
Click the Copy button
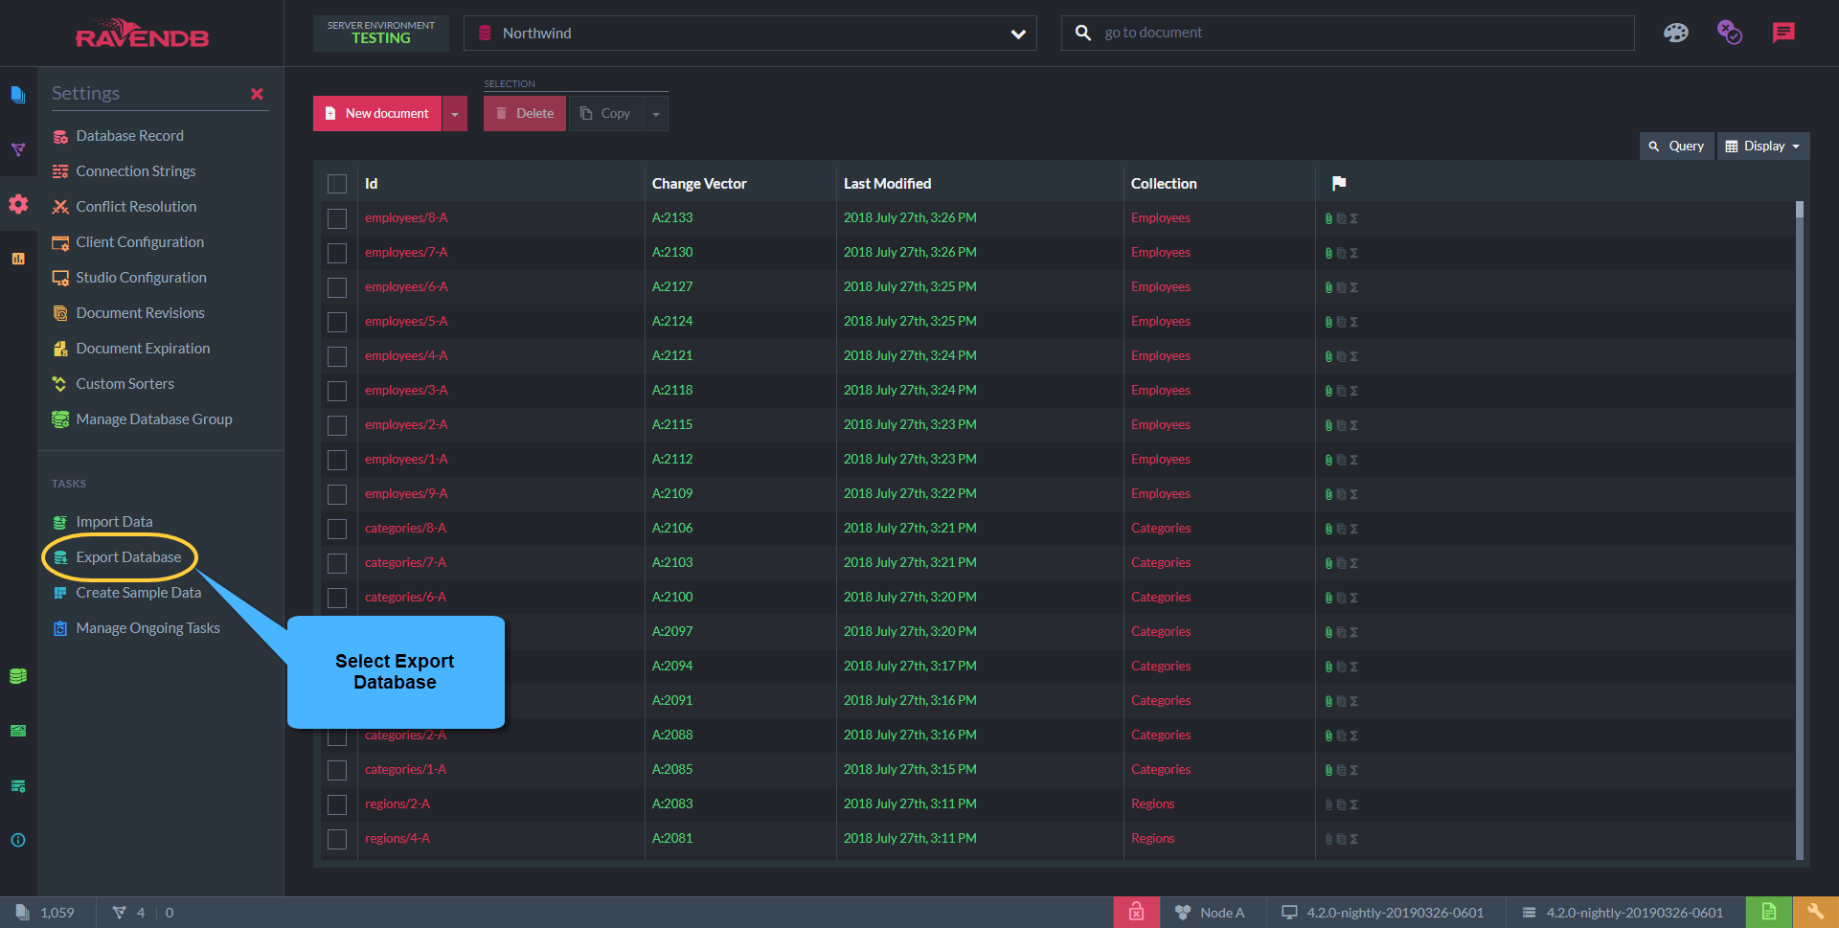point(605,113)
